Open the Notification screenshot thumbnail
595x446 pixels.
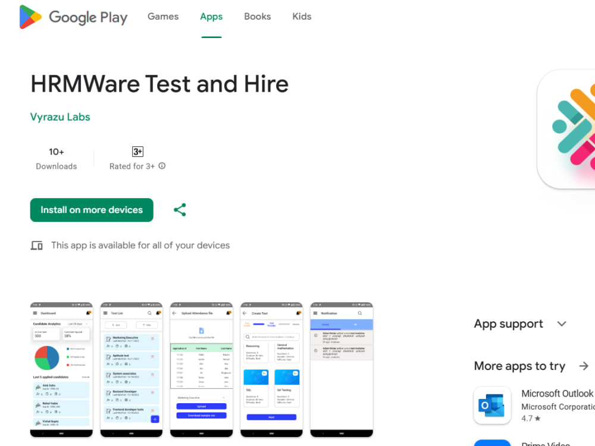coord(342,370)
